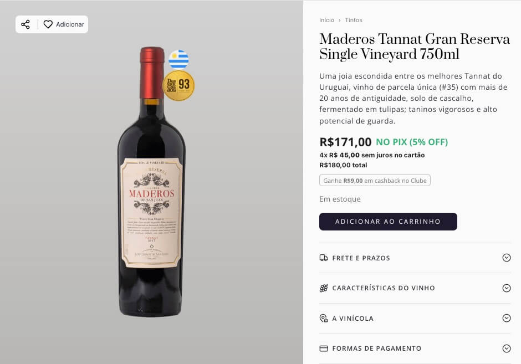This screenshot has width=521, height=364.
Task: Click the heart wishlist icon
Action: 48,24
